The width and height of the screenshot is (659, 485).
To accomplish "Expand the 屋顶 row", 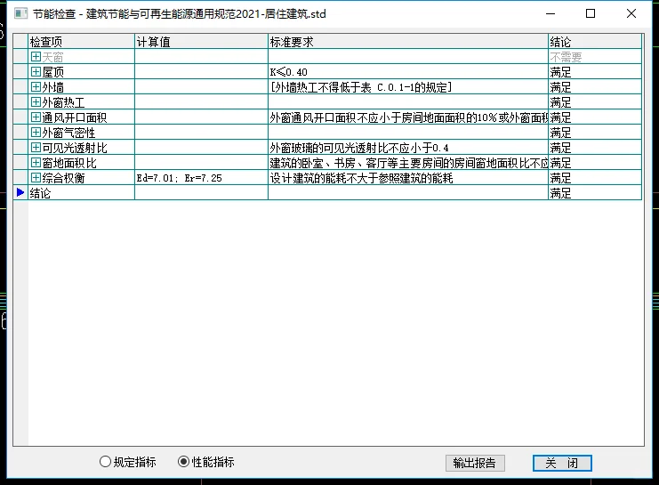I will point(36,71).
